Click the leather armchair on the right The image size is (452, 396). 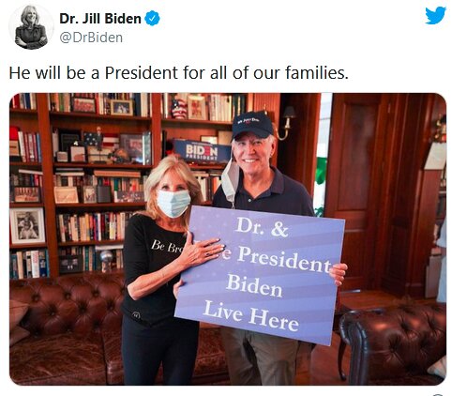(x=392, y=343)
